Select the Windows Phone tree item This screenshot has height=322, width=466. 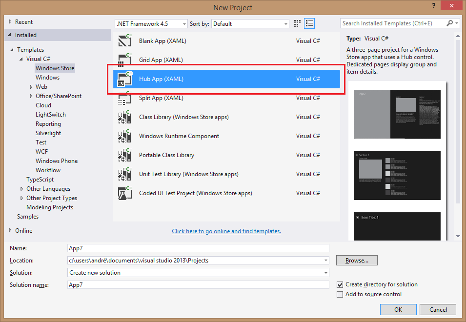[x=57, y=161]
